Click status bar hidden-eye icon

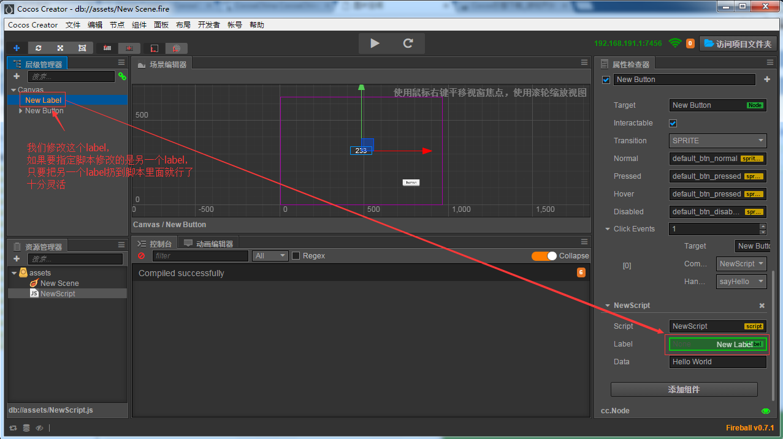[39, 428]
